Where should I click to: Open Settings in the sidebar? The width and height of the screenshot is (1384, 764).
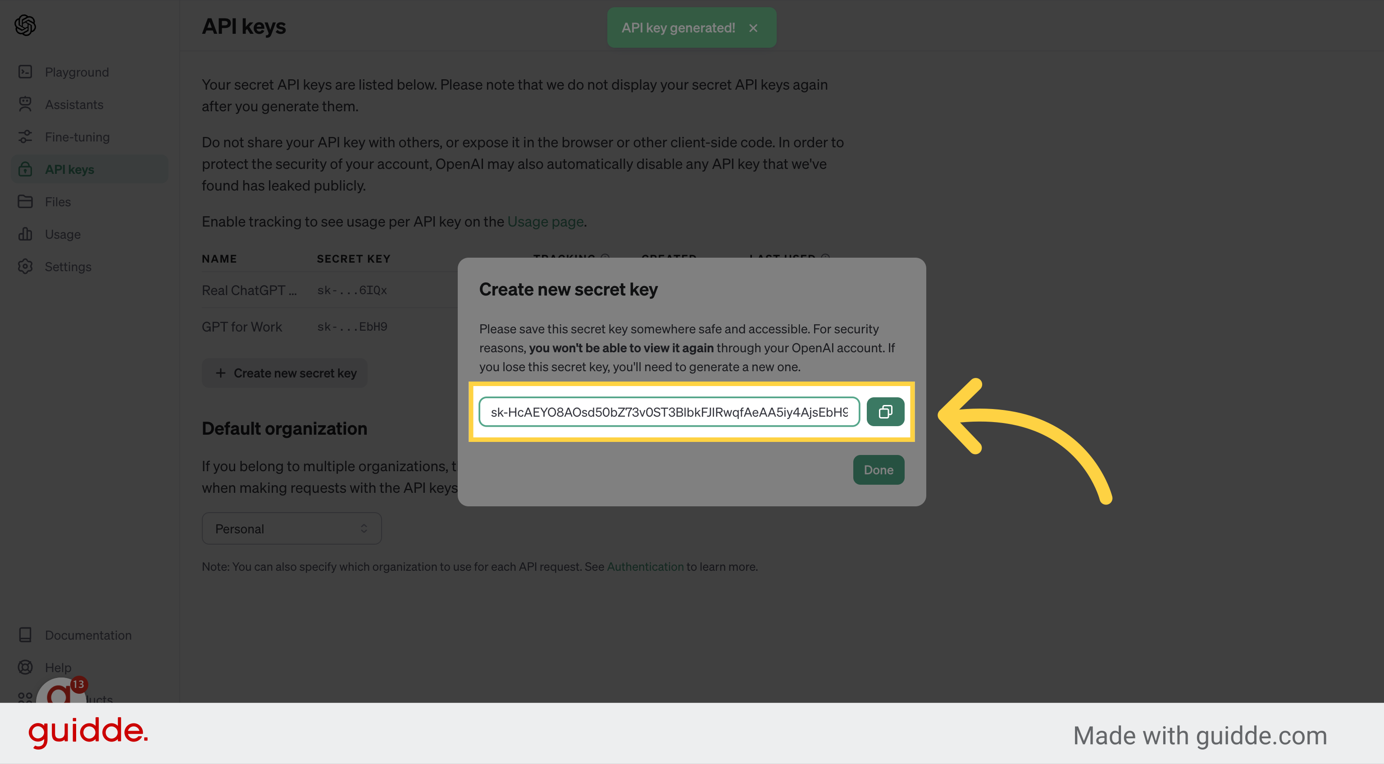pyautogui.click(x=68, y=267)
